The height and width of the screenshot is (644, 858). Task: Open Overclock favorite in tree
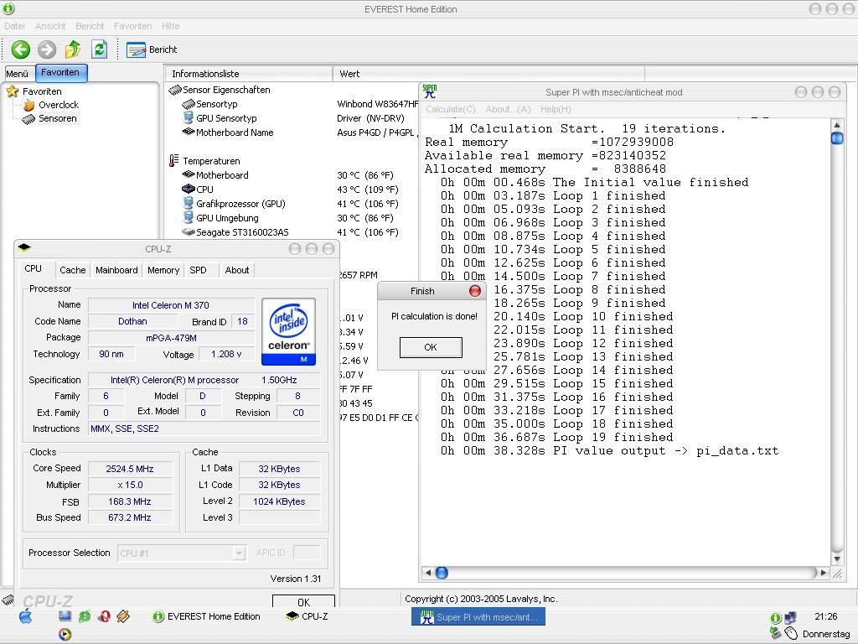pyautogui.click(x=51, y=105)
